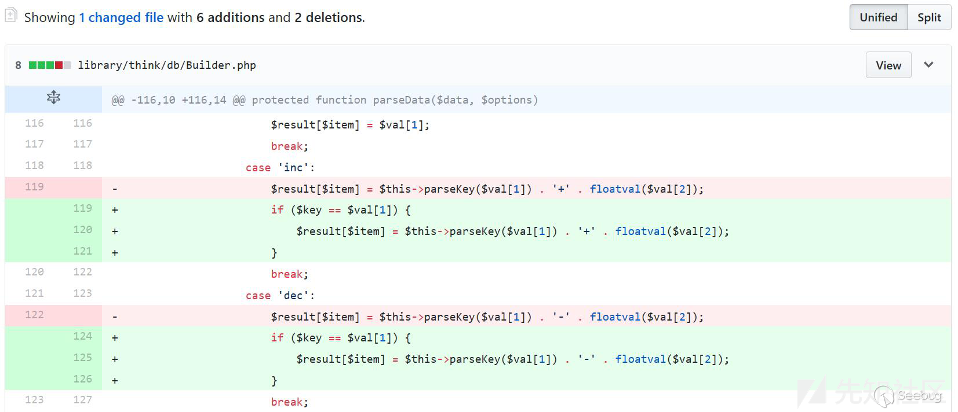Click the minus marker on the removed 'inc' line
Image resolution: width=958 pixels, height=412 pixels.
(115, 189)
